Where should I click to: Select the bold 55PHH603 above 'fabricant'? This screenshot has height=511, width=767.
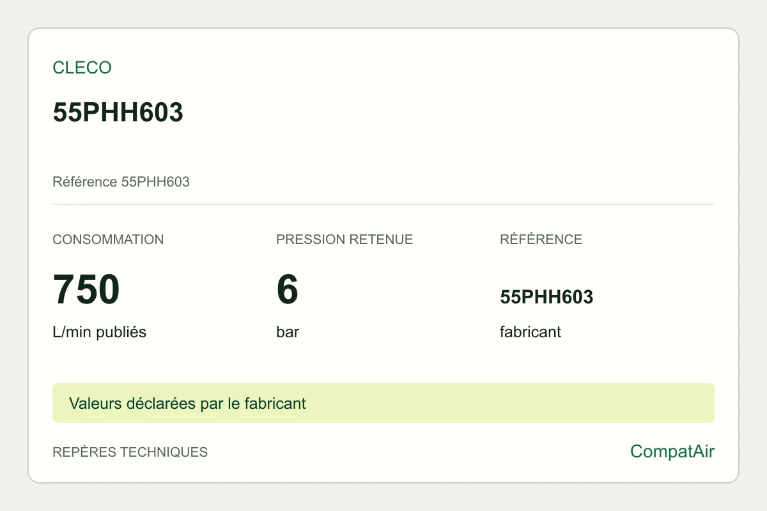coord(546,297)
